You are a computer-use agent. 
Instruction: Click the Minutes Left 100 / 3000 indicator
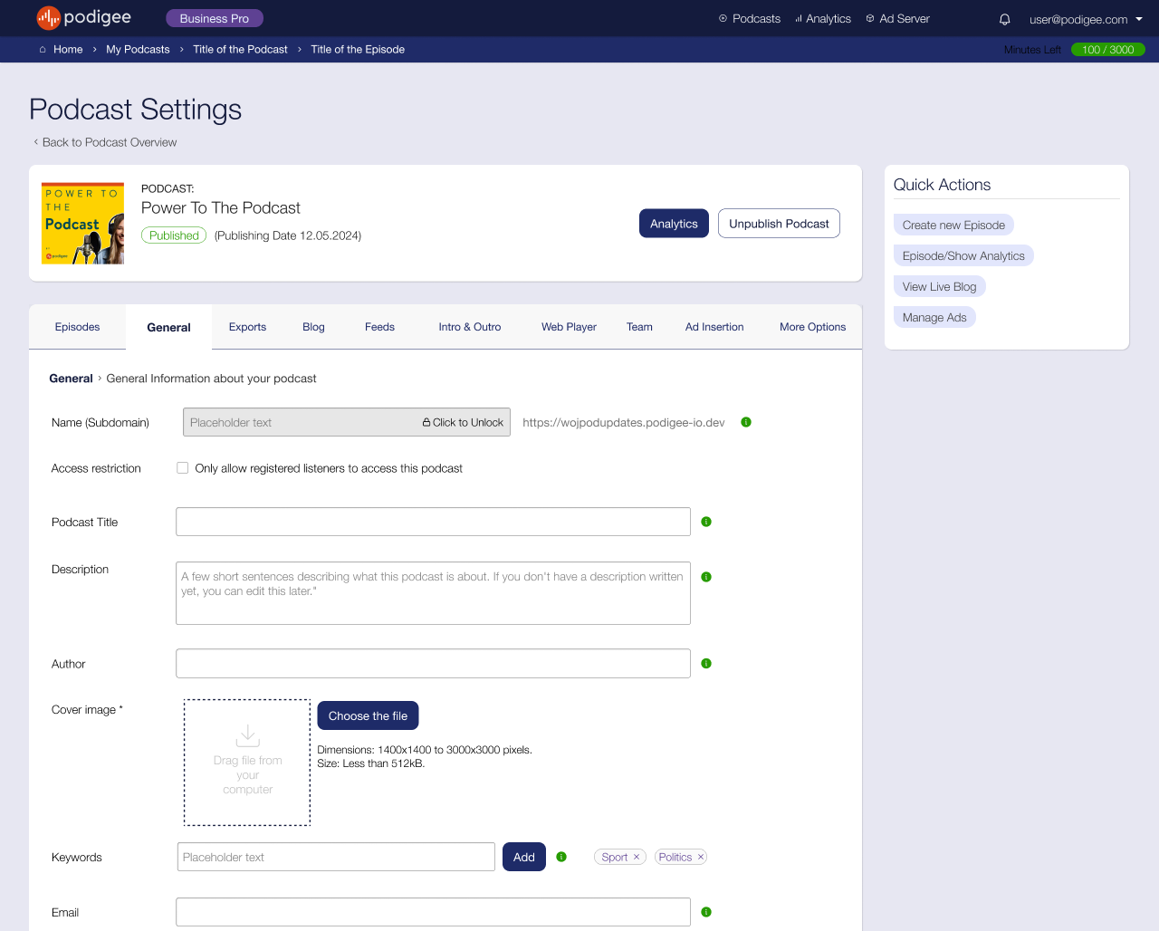[x=1107, y=50]
